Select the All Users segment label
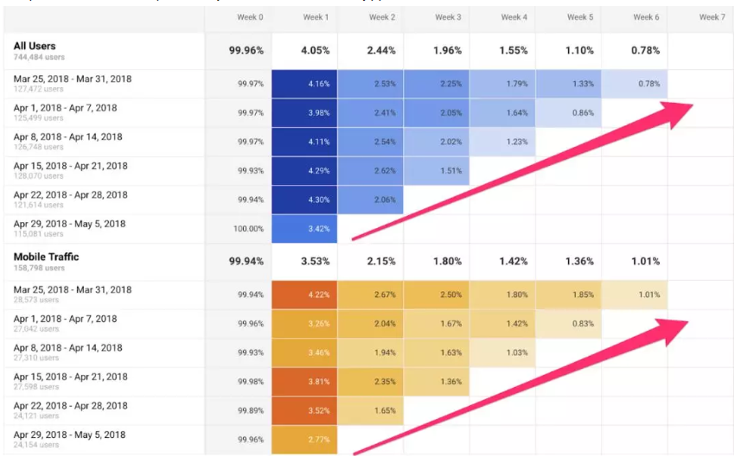 click(35, 46)
